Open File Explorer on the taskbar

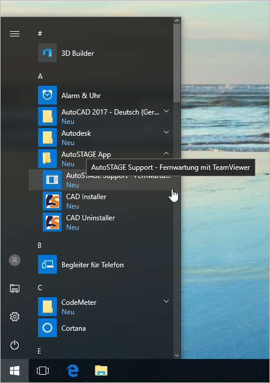coord(101,371)
